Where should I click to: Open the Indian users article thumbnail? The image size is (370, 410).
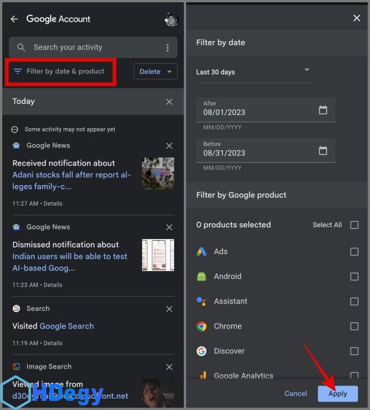[158, 255]
